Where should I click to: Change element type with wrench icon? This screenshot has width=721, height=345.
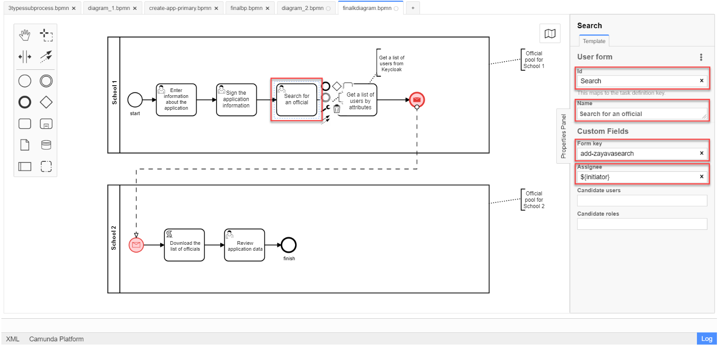[x=326, y=109]
